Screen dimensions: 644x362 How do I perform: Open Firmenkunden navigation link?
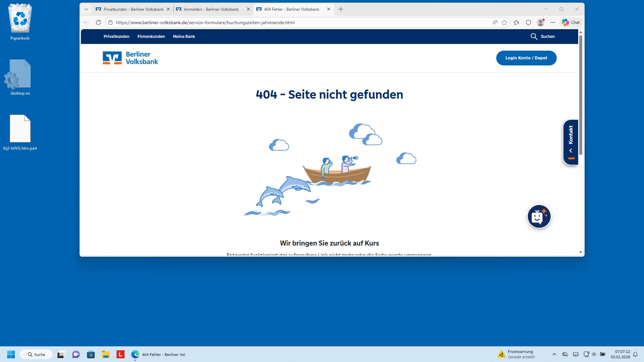click(151, 37)
